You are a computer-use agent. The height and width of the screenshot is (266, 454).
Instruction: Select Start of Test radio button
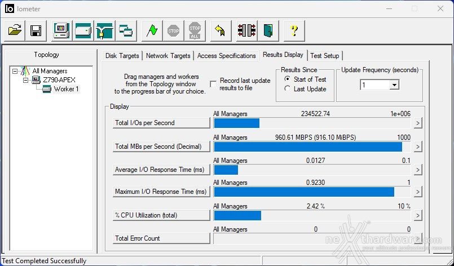(287, 79)
